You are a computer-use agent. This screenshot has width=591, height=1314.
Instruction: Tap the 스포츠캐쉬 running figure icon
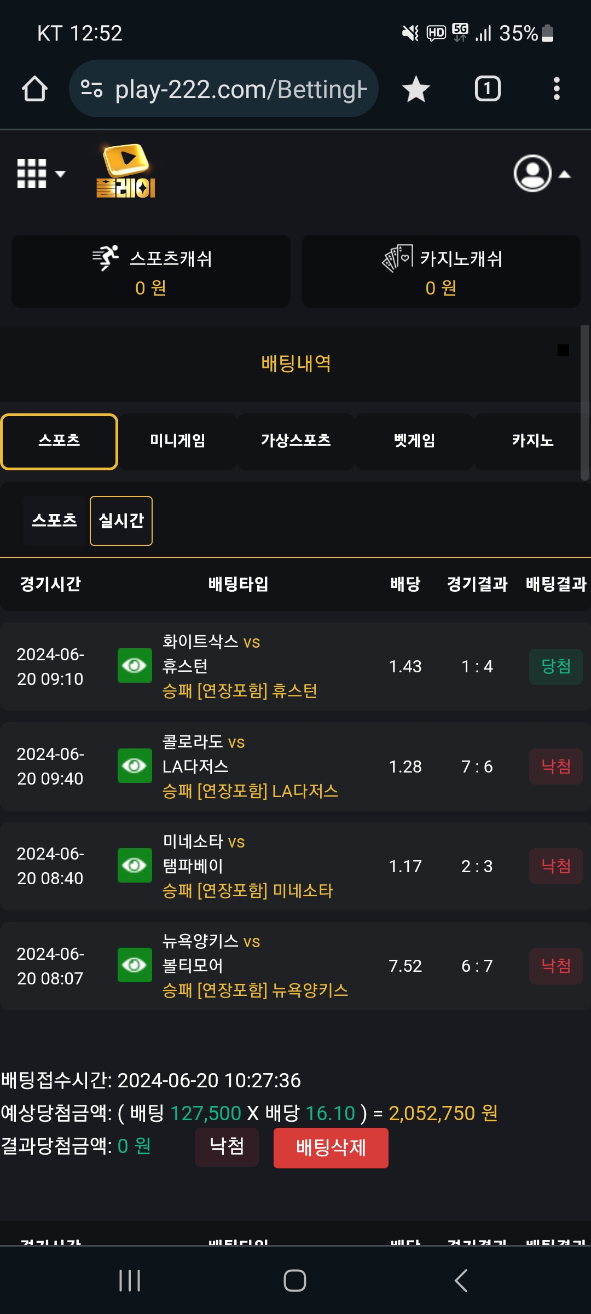(106, 258)
